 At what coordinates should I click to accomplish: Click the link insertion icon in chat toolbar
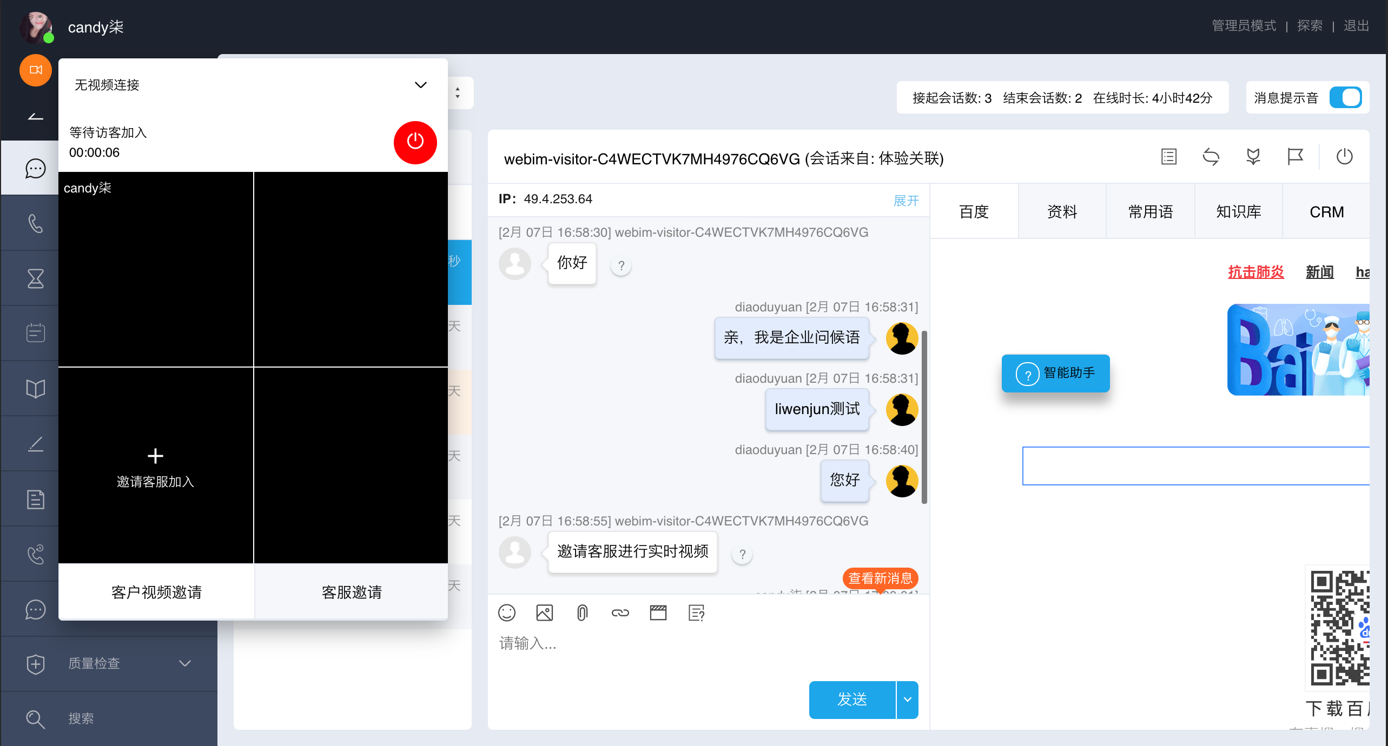pos(620,612)
